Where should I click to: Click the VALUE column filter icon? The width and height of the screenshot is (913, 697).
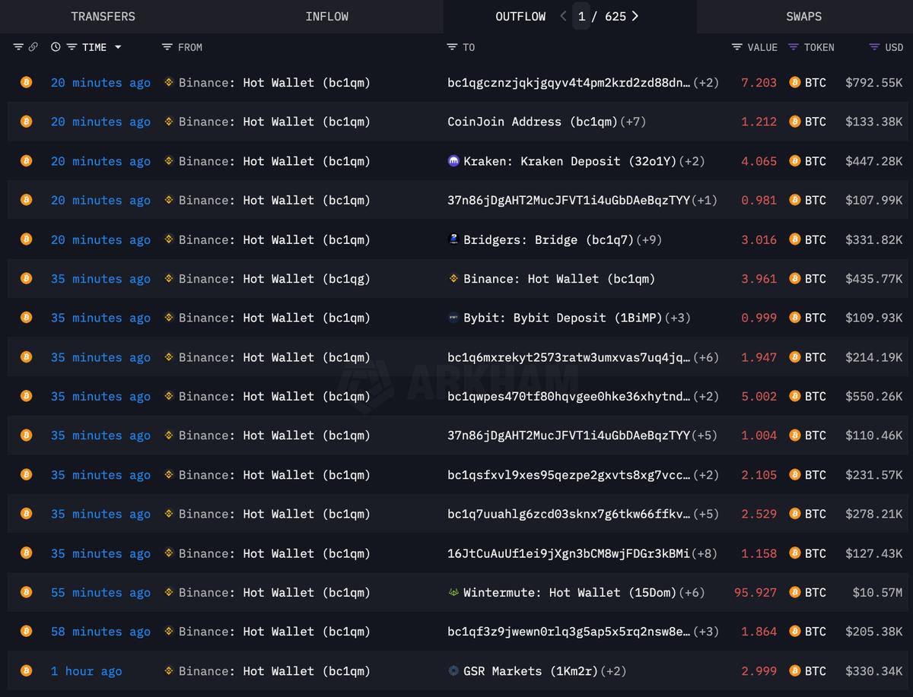[x=735, y=47]
